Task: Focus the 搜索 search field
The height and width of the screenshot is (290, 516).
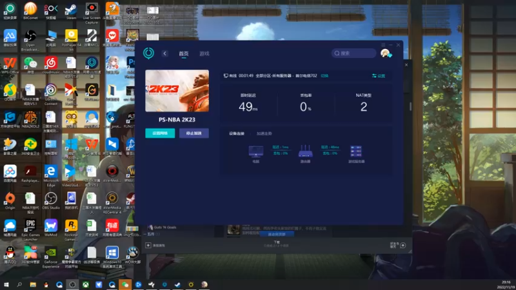Action: tap(353, 53)
